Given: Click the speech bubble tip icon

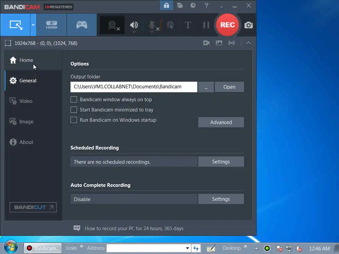Looking at the screenshot, I should [x=77, y=228].
